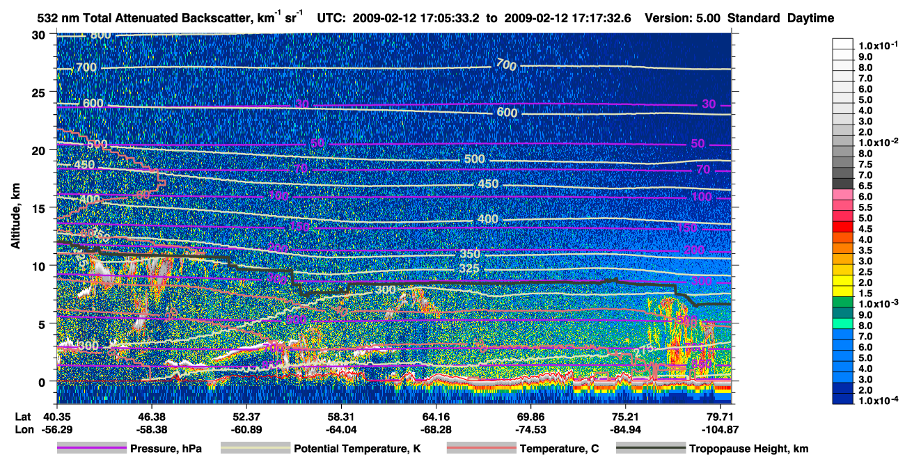Click the 25 tick on the altitude axis
This screenshot has width=905, height=464.
tap(40, 92)
